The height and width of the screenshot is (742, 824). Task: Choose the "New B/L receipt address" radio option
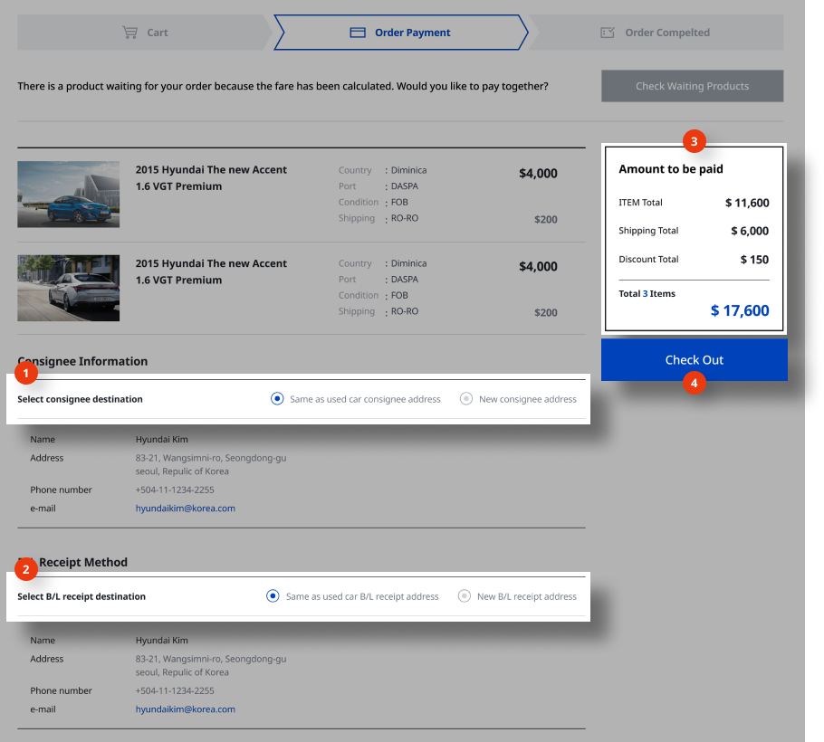[464, 596]
